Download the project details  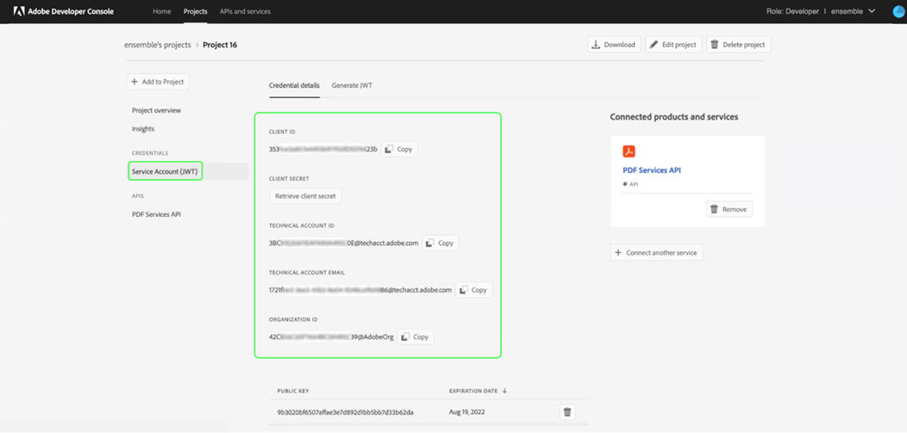(614, 45)
